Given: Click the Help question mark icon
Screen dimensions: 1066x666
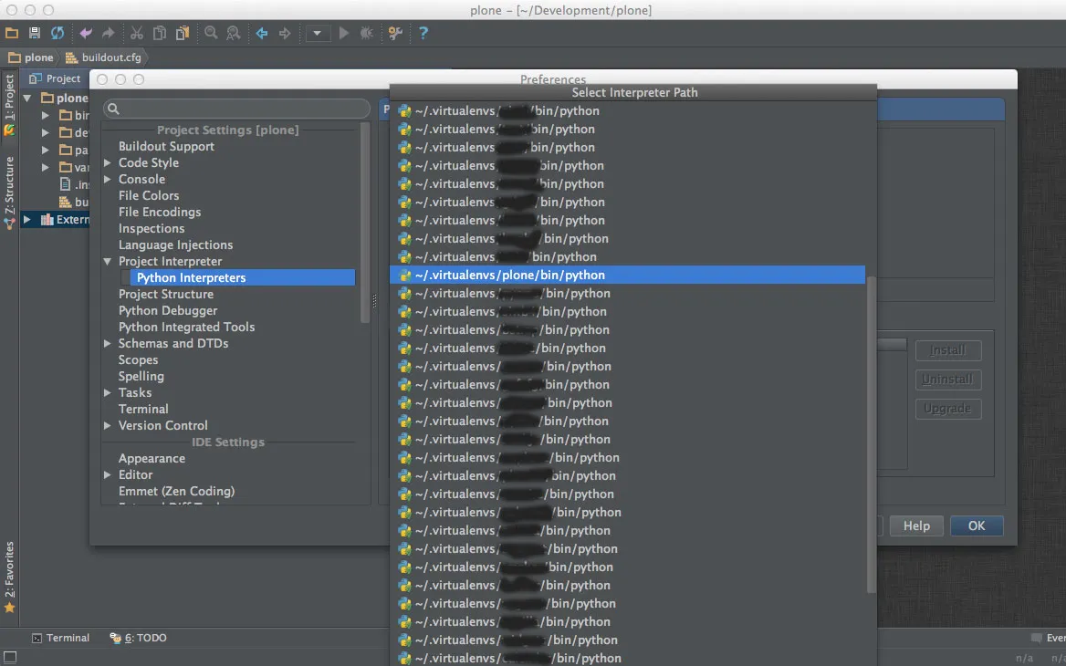Looking at the screenshot, I should 422,33.
